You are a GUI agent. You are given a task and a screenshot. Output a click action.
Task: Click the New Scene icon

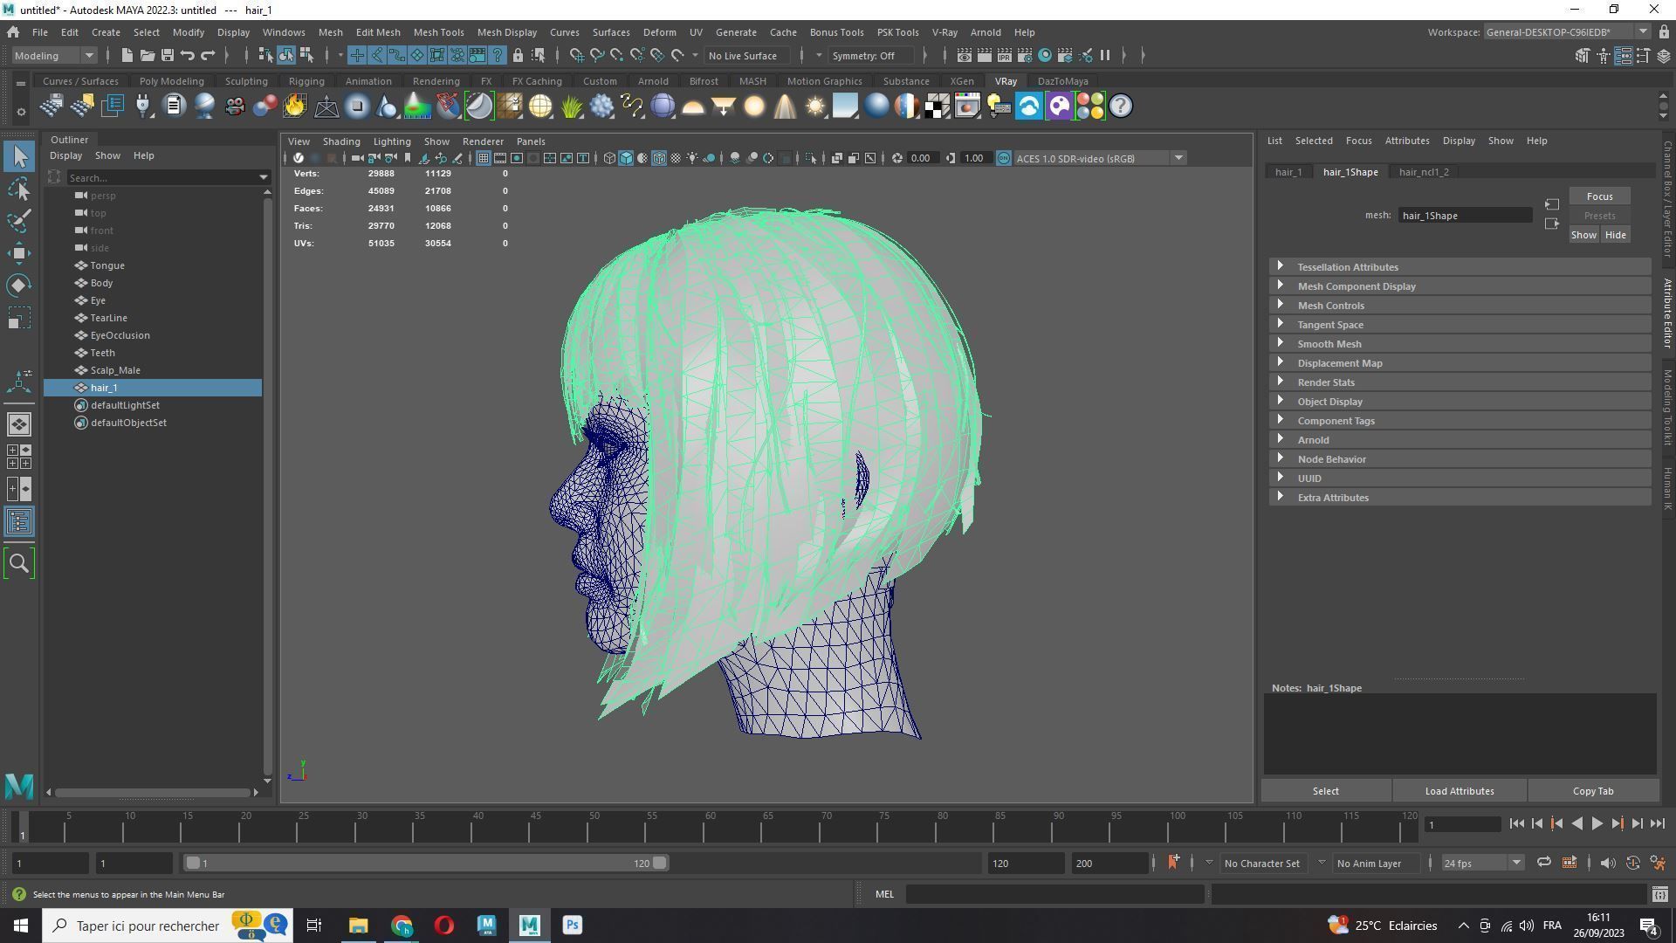(127, 56)
